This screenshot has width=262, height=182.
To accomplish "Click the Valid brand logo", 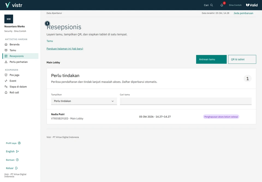I will click(x=252, y=5).
